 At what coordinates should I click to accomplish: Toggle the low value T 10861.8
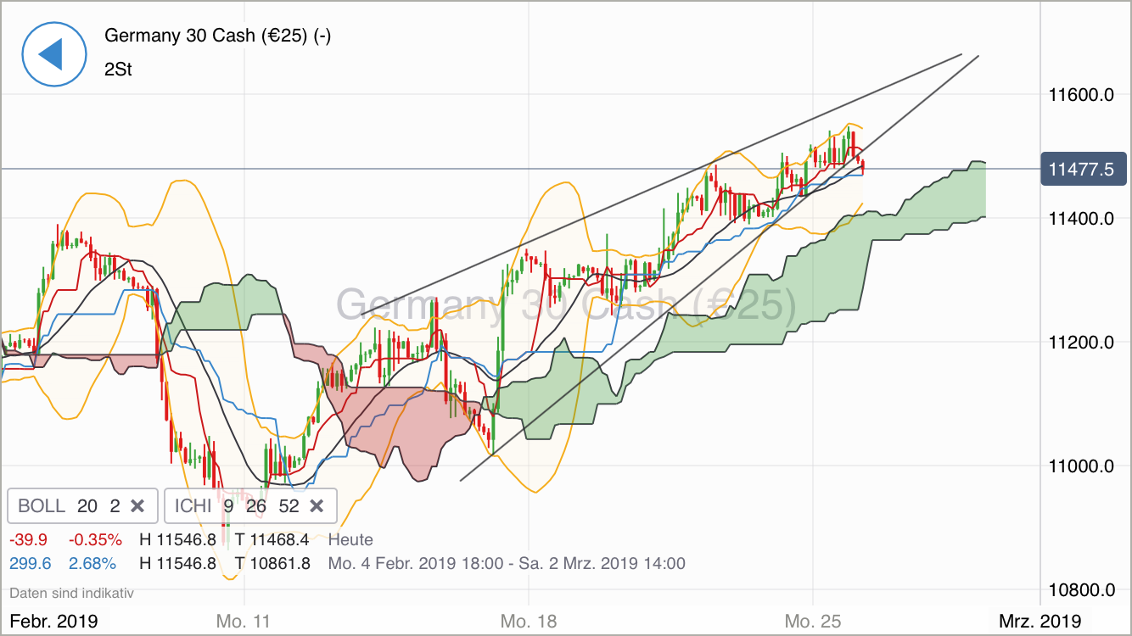pos(273,562)
